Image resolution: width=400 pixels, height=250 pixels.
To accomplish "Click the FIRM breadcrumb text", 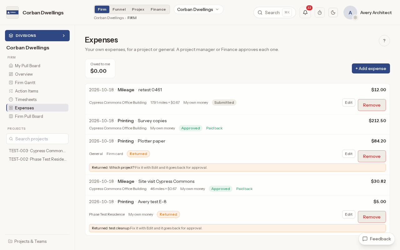I will pyautogui.click(x=132, y=18).
